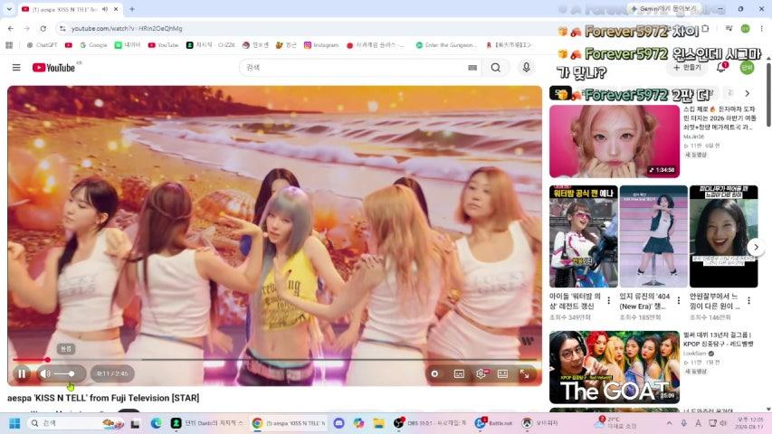This screenshot has height=434, width=772.
Task: Open the ChatGPT bookmark
Action: click(x=42, y=45)
